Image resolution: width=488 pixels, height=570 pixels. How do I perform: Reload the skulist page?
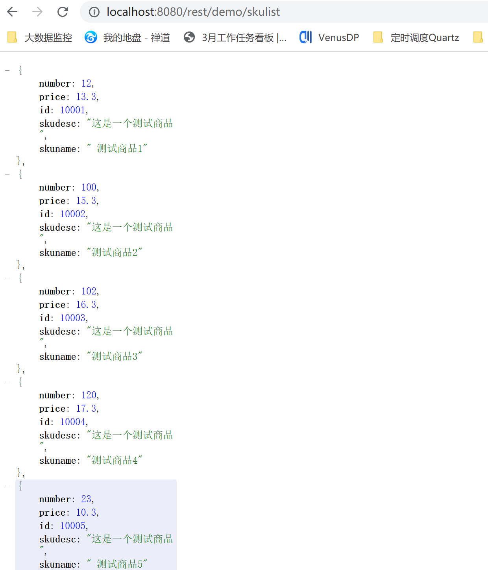[63, 12]
